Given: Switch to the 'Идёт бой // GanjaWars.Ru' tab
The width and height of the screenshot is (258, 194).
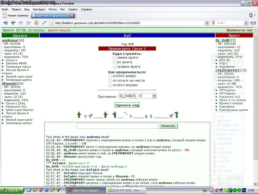Looking at the screenshot, I should point(53,16).
